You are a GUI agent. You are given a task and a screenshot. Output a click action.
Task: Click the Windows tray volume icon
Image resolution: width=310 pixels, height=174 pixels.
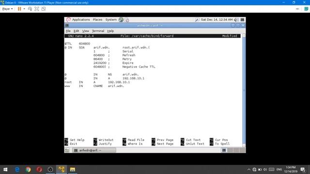[265, 170]
